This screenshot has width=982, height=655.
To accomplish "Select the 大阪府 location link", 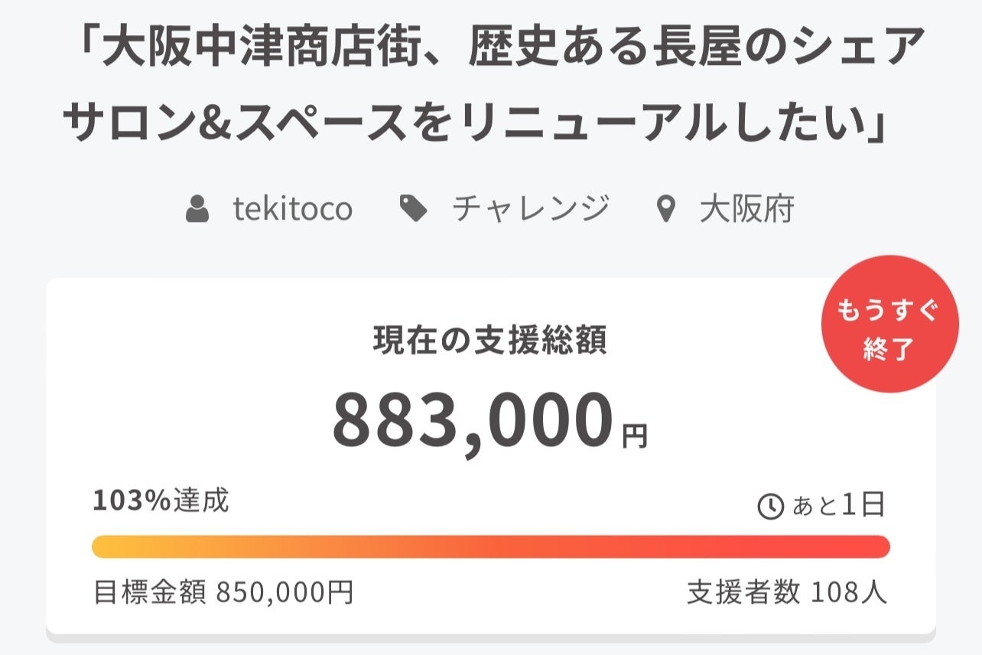I will pyautogui.click(x=746, y=209).
